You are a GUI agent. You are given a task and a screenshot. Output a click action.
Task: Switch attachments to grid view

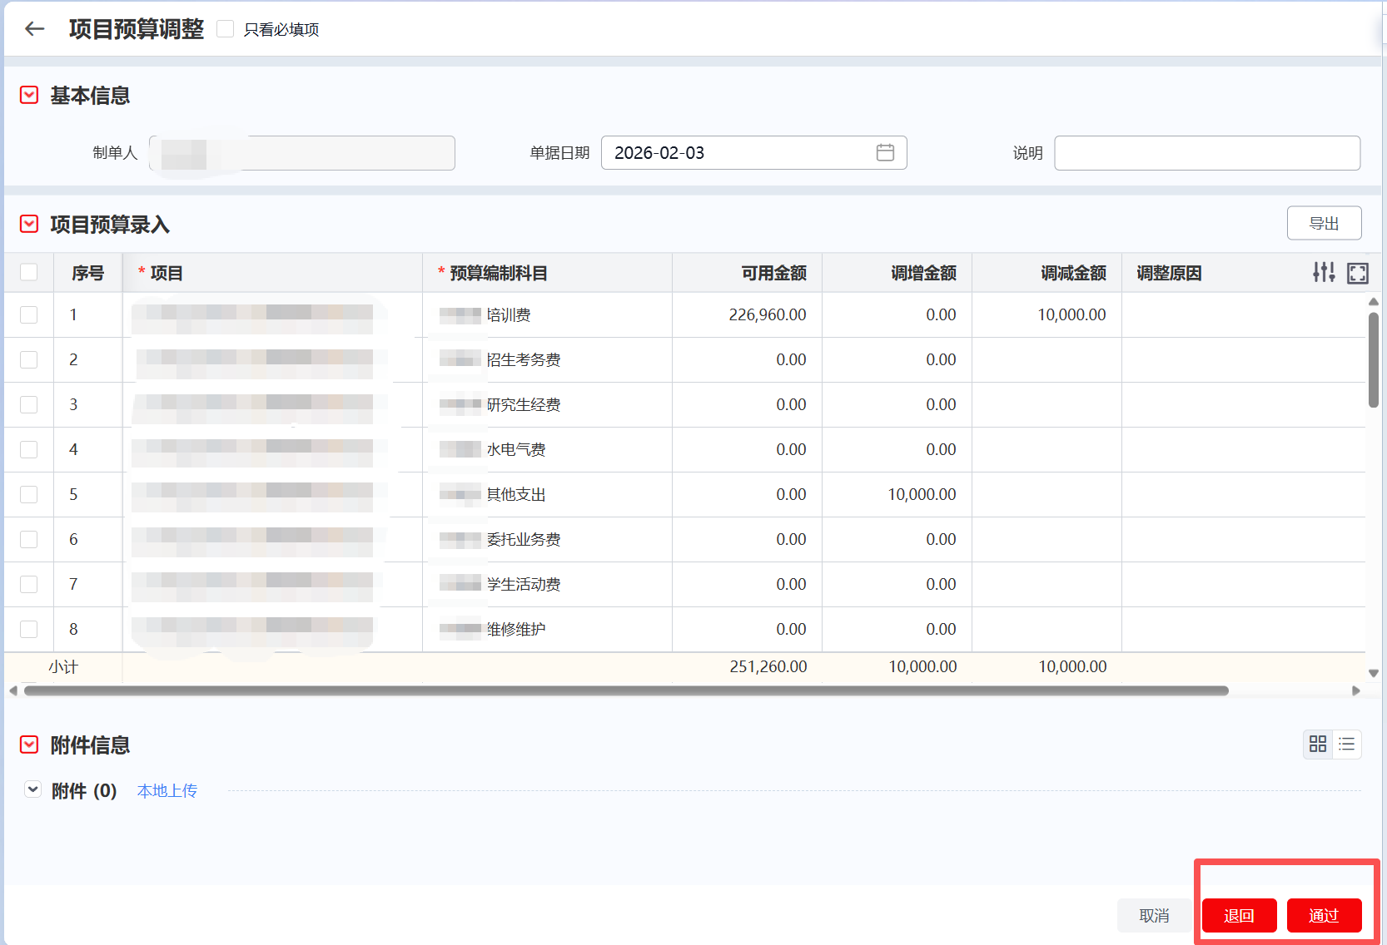[x=1317, y=745]
